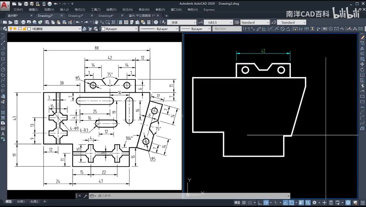Click the Workspace Switching gear icon

(x=314, y=203)
